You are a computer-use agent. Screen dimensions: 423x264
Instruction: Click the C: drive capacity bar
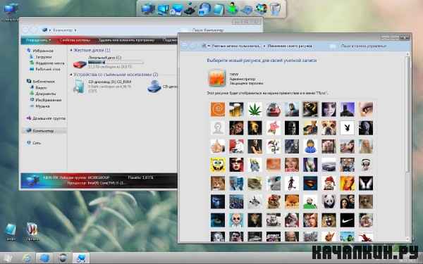pyautogui.click(x=116, y=63)
